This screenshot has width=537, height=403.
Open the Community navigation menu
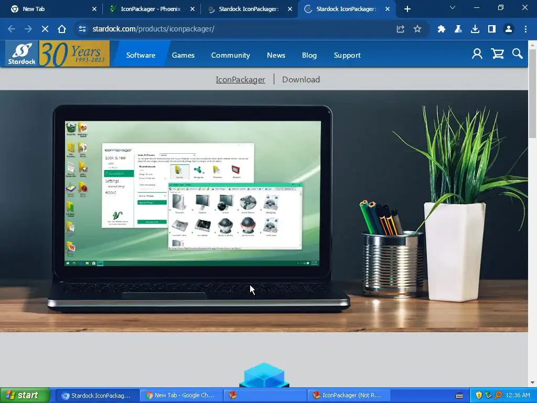(231, 55)
